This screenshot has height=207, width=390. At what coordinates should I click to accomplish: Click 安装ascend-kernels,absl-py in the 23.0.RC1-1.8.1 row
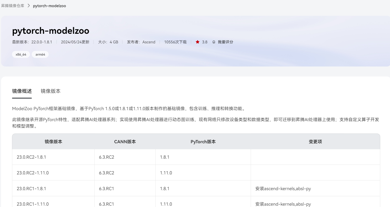click(x=283, y=189)
